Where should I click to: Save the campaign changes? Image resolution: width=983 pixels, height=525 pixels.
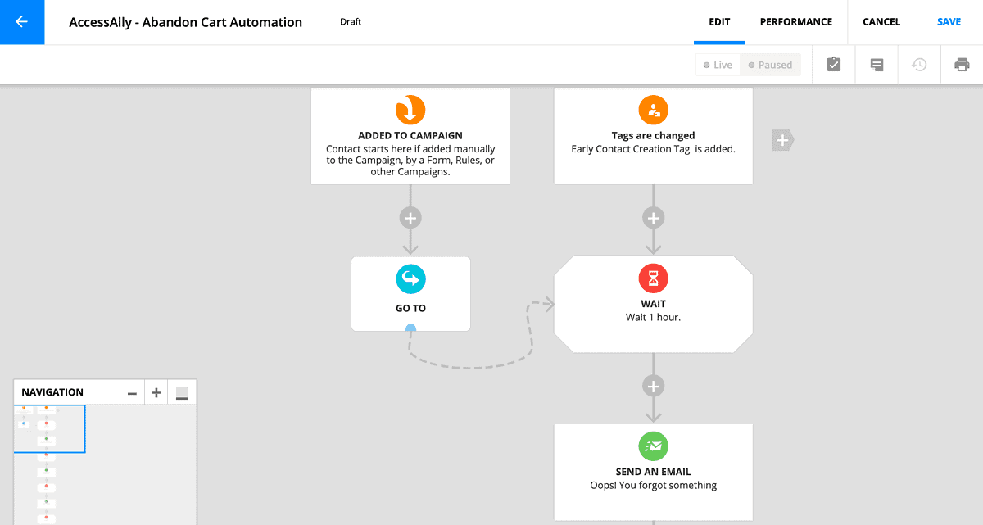click(x=948, y=22)
